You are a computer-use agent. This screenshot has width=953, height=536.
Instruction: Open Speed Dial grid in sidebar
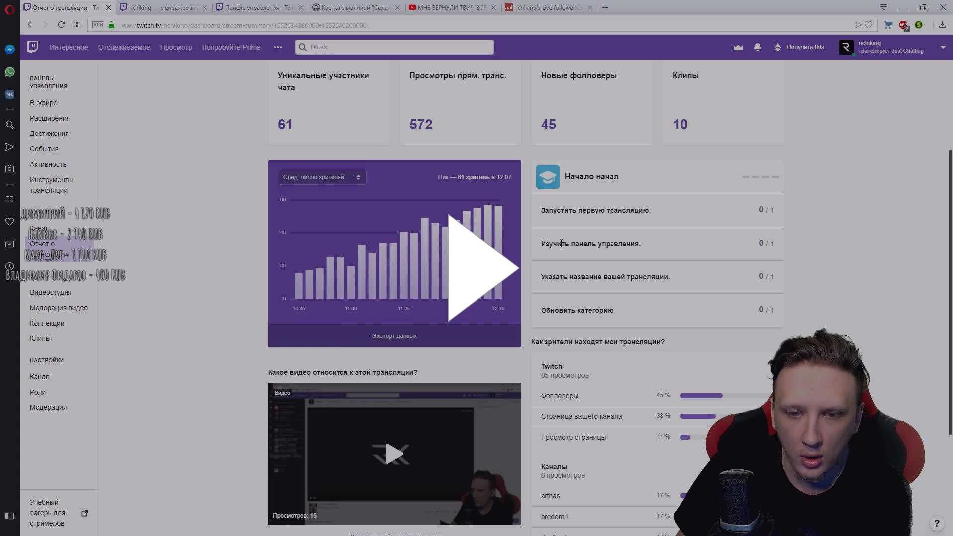[9, 199]
